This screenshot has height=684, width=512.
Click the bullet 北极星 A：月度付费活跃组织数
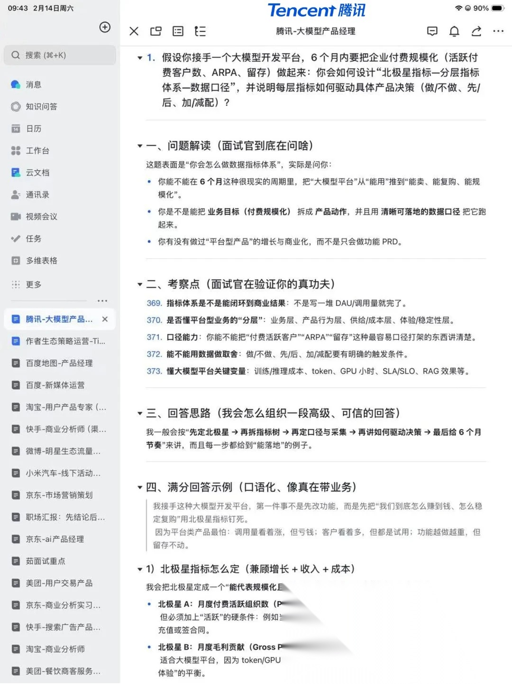tap(220, 604)
